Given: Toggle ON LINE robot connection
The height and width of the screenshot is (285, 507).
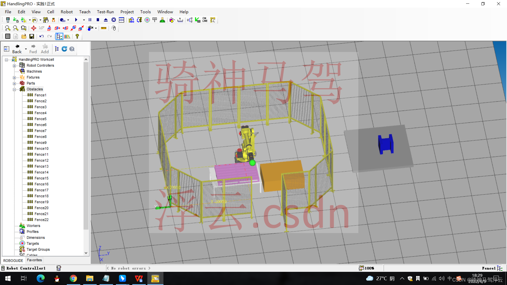Looking at the screenshot, I should point(205,20).
